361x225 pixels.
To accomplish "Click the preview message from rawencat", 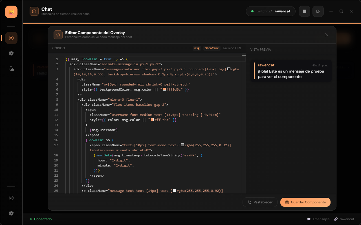I will (x=291, y=71).
